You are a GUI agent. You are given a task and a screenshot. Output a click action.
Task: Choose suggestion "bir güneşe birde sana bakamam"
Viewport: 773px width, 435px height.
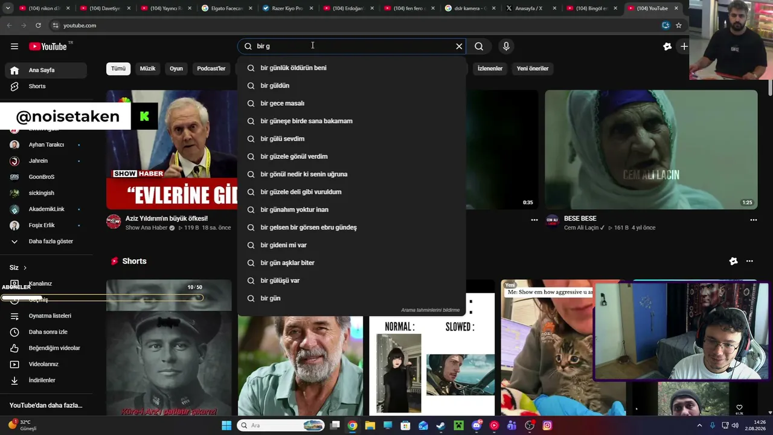coord(351,121)
